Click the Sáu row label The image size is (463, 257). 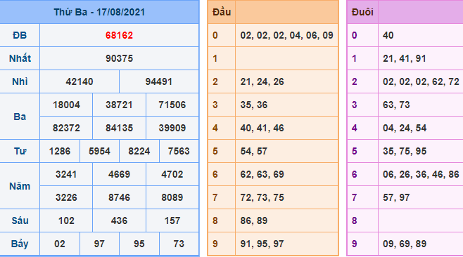click(x=20, y=220)
